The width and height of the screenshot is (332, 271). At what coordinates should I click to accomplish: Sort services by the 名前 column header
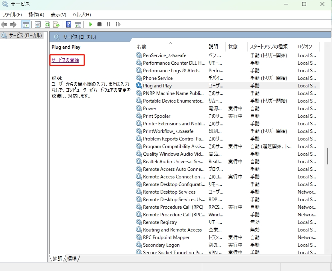tap(142, 46)
